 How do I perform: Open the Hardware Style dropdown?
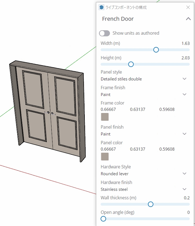click(184, 173)
